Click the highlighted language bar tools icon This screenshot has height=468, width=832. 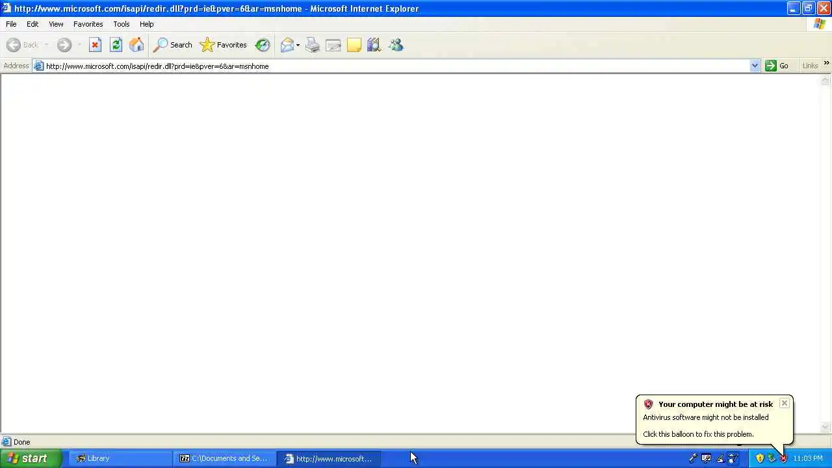733,458
